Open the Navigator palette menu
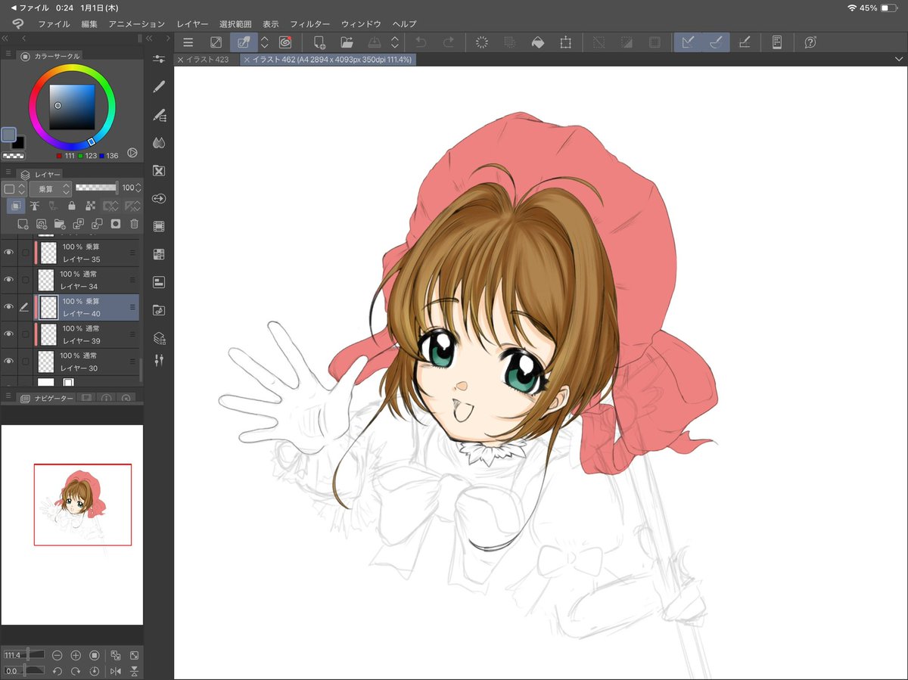Viewport: 908px width, 680px height. [x=8, y=397]
